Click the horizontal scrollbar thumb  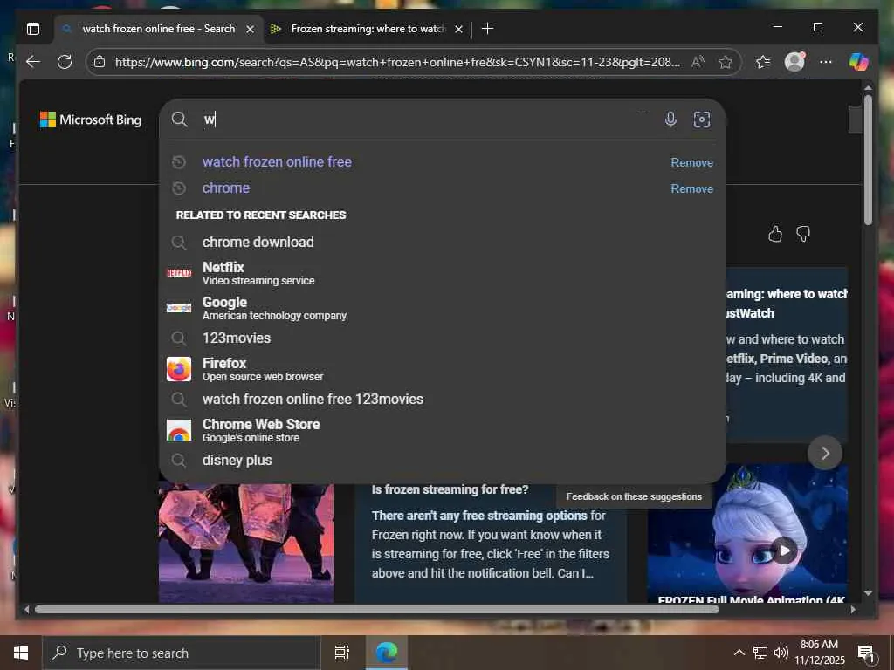[x=376, y=609]
